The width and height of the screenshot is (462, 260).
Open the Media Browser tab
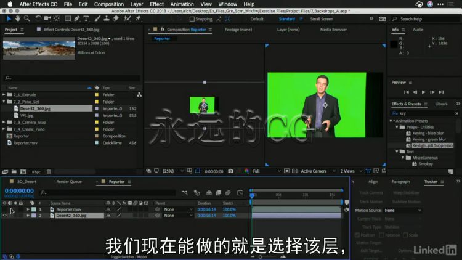pos(333,30)
